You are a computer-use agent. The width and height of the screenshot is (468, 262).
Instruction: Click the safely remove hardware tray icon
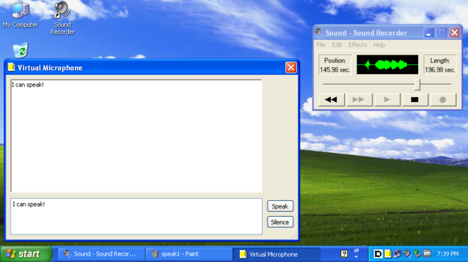click(417, 254)
